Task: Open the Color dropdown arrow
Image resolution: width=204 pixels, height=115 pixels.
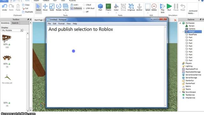Action: [116, 13]
